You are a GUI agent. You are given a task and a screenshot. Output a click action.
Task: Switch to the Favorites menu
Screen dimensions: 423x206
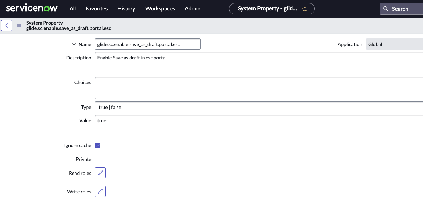click(x=96, y=9)
